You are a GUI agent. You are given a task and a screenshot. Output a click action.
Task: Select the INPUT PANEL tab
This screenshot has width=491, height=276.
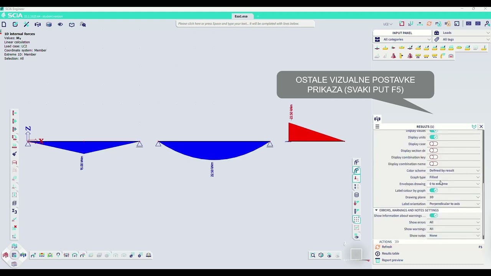pos(402,33)
